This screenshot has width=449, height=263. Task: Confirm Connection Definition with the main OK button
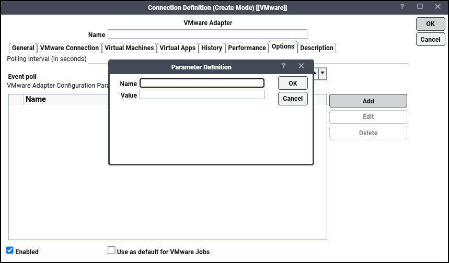(x=430, y=24)
